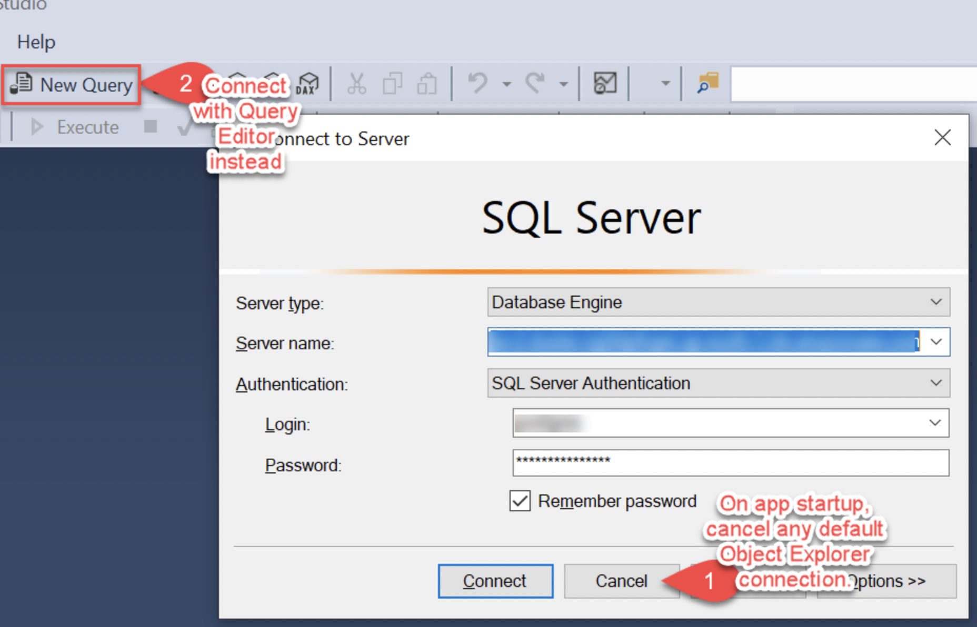Uncheck the Remember password checkbox
The image size is (977, 627).
[x=520, y=501]
